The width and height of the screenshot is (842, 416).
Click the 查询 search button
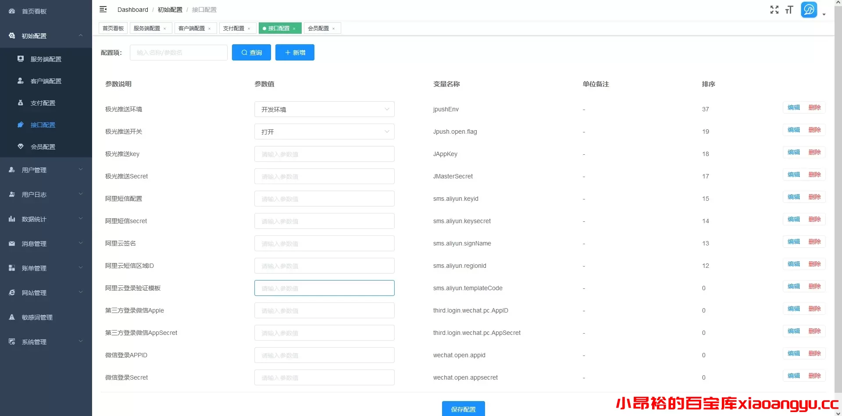coord(251,53)
